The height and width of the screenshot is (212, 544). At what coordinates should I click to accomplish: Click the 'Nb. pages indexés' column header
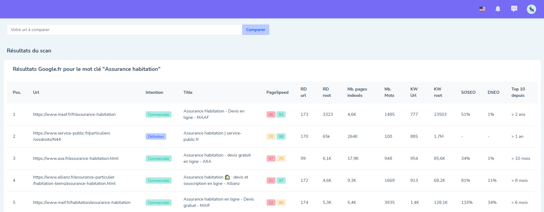click(x=357, y=92)
